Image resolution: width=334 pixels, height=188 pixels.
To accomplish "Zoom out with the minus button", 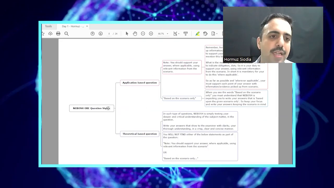I will pyautogui.click(x=143, y=34).
